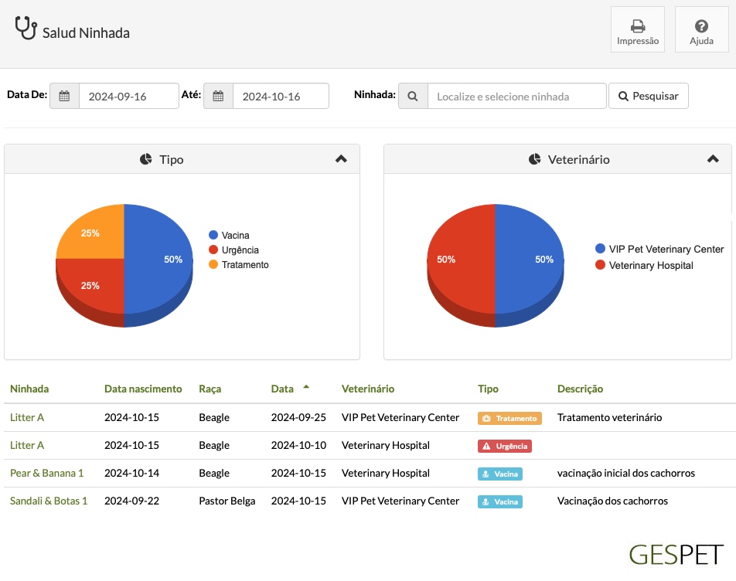Collapse the Tipo chart panel

coord(341,159)
